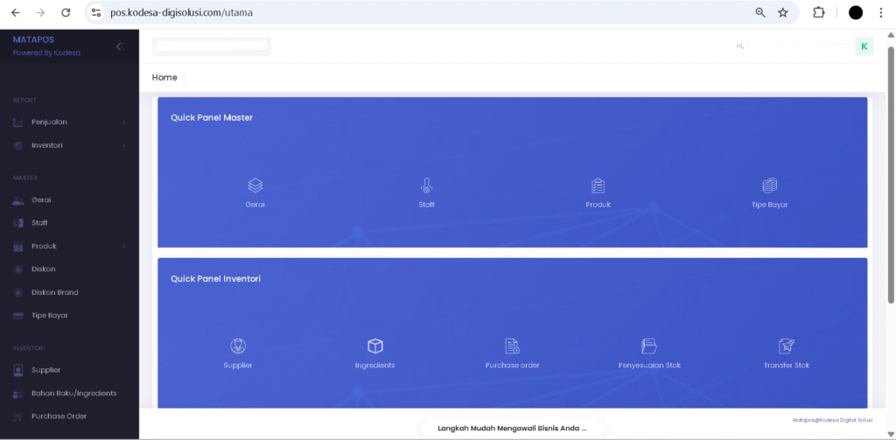896x440 pixels.
Task: Open the Purchase order document icon
Action: [x=512, y=346]
